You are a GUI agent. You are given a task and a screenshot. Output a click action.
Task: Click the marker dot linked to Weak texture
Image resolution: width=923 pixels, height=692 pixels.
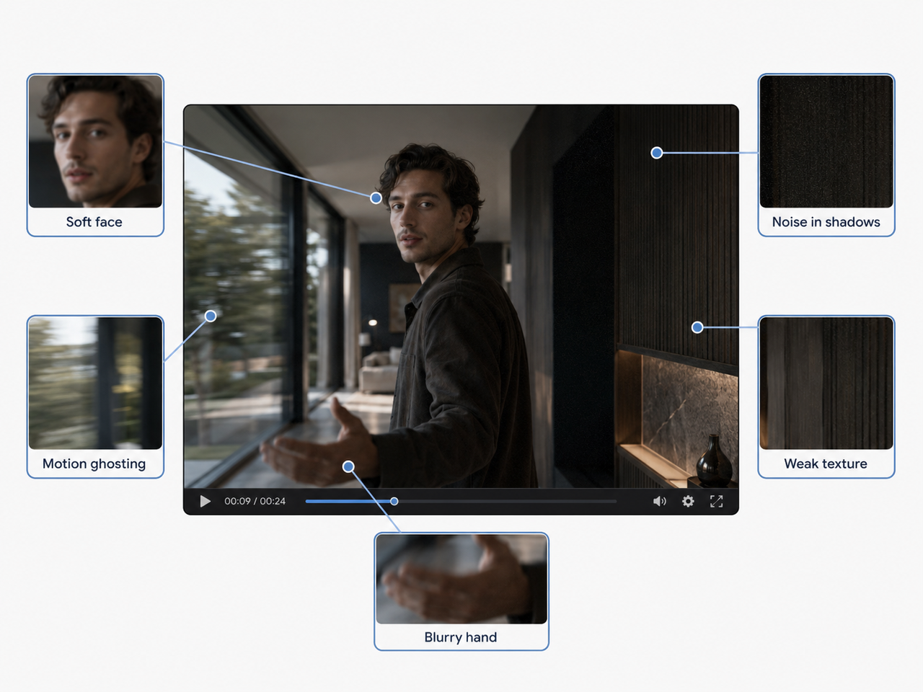[697, 327]
